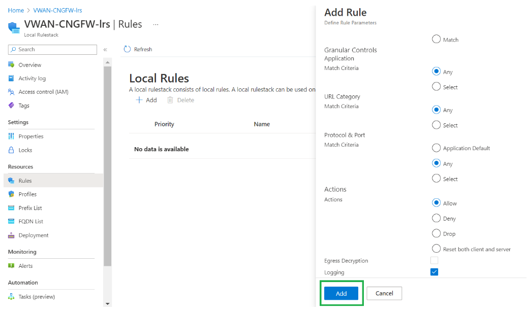This screenshot has height=312, width=527.
Task: Open the ellipsis more options menu
Action: pyautogui.click(x=156, y=24)
